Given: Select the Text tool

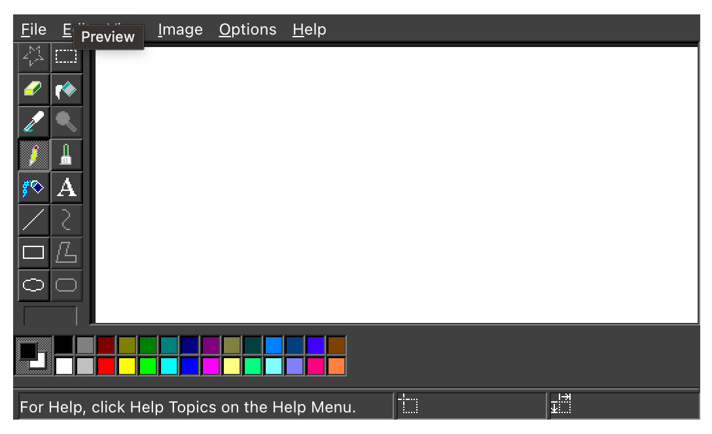Looking at the screenshot, I should tap(66, 188).
